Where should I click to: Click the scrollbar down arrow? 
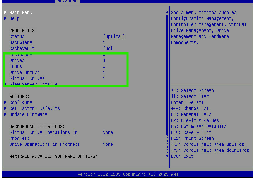point(167,156)
